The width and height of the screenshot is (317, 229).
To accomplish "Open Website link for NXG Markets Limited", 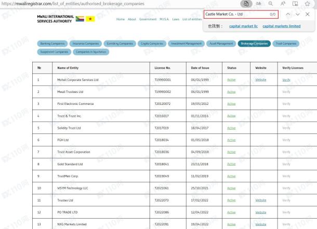I will point(260,224).
